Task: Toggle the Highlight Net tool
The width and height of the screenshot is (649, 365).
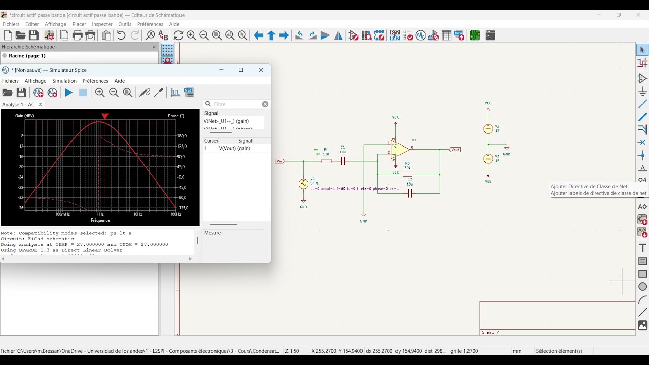Action: tap(642, 63)
